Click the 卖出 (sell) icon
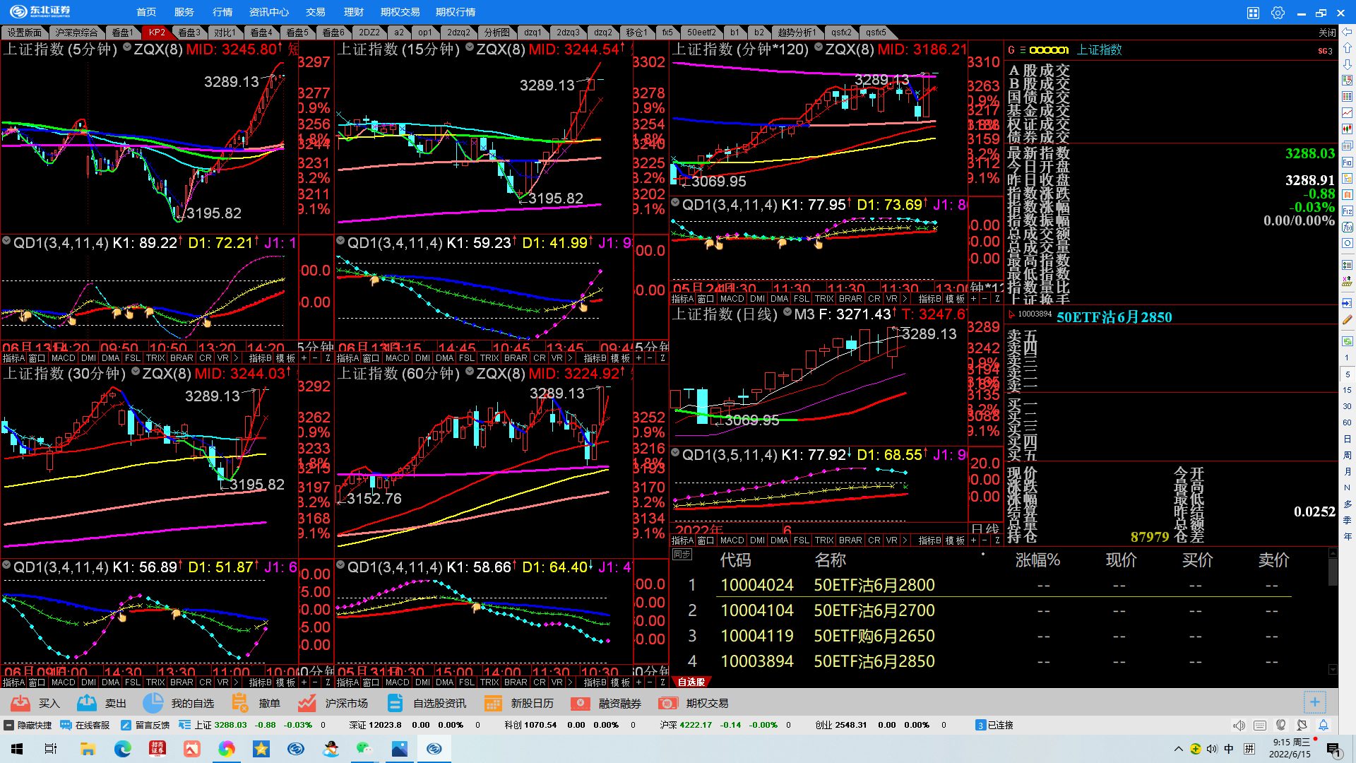The image size is (1356, 763). pyautogui.click(x=87, y=703)
